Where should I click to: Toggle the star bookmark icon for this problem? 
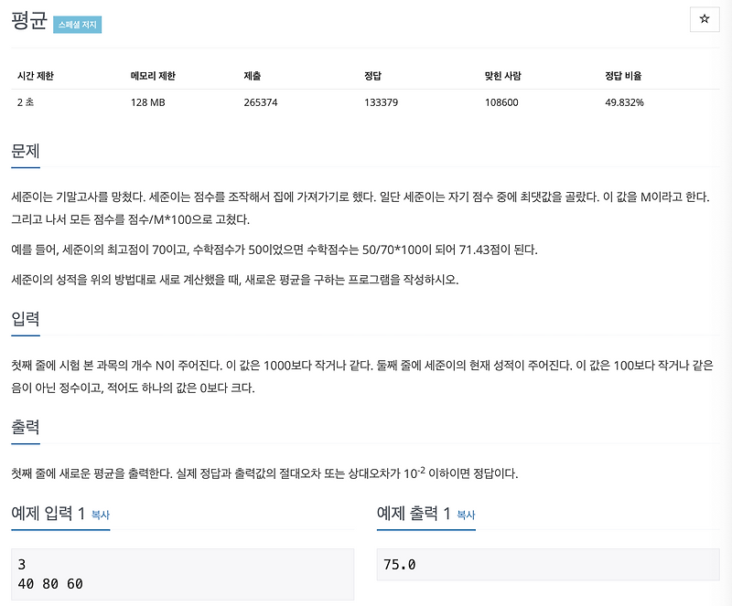705,20
